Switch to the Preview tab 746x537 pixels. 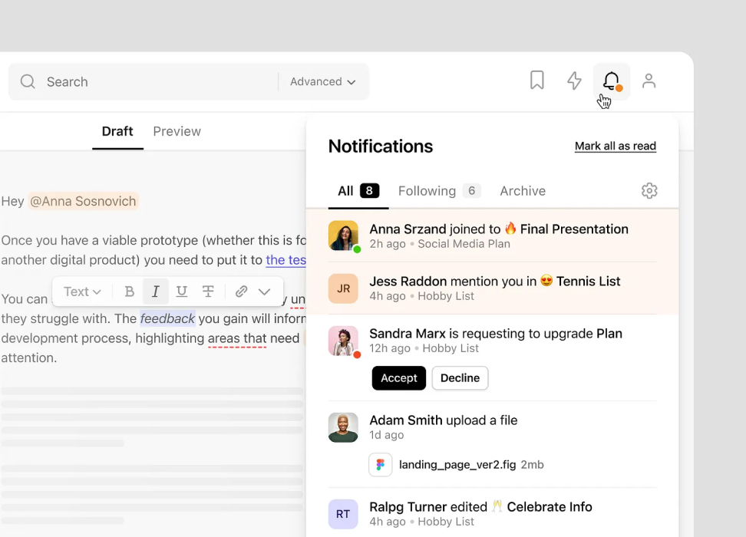[177, 132]
